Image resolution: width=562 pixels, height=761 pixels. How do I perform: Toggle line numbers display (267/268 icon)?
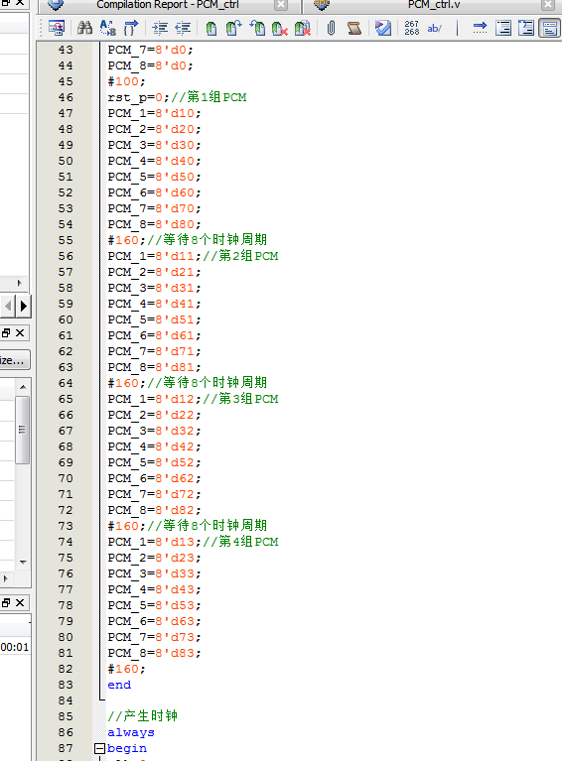[x=411, y=28]
